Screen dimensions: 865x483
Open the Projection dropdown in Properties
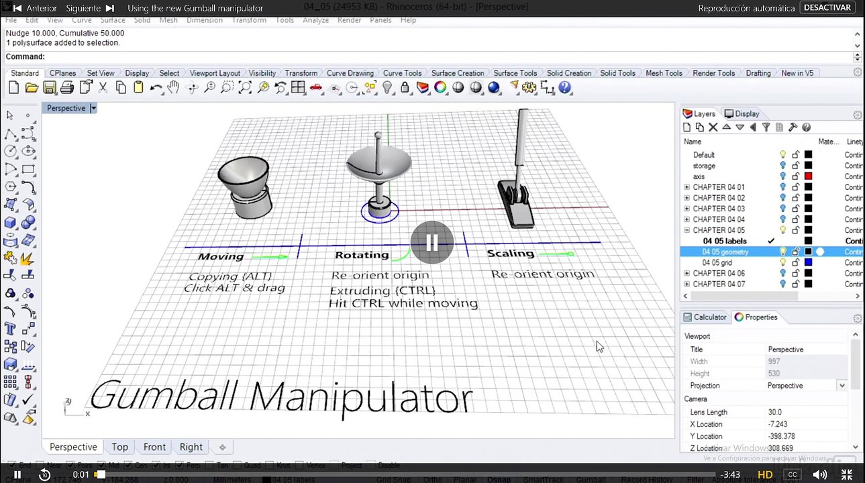coord(842,386)
